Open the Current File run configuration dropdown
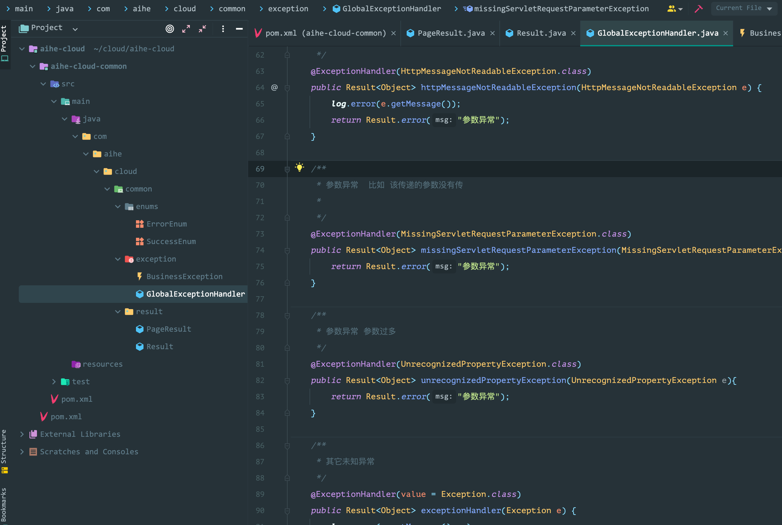Image resolution: width=782 pixels, height=525 pixels. tap(744, 8)
